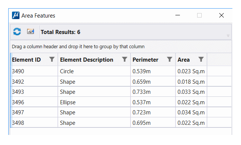Click the group-by column drop area
Screen dimensions: 241x145
coord(121,46)
